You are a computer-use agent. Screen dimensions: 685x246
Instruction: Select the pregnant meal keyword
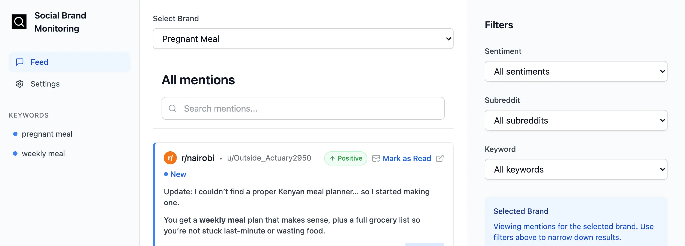click(47, 134)
